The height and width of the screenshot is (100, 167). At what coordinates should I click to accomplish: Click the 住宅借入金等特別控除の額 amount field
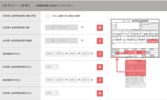point(61,27)
